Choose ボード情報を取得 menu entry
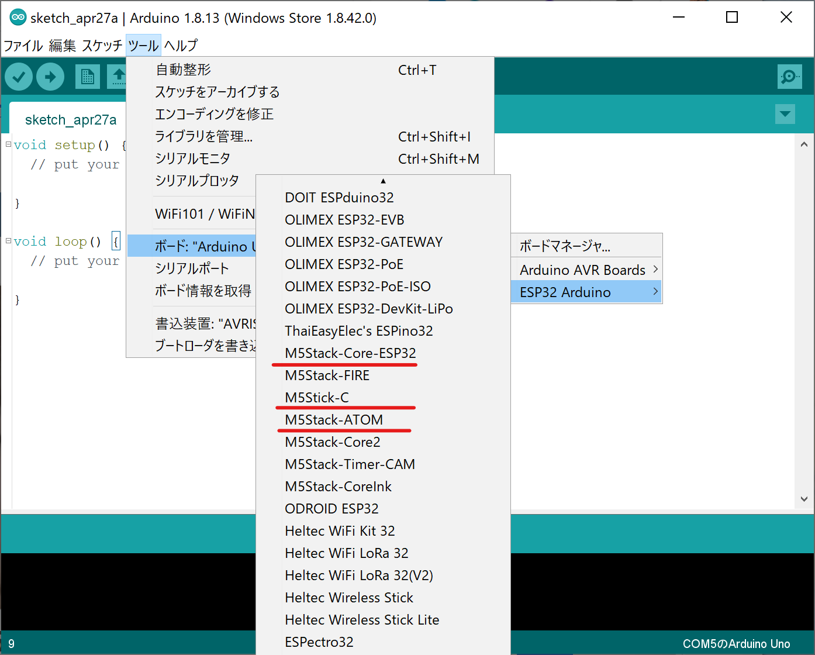The width and height of the screenshot is (815, 655). pos(192,291)
